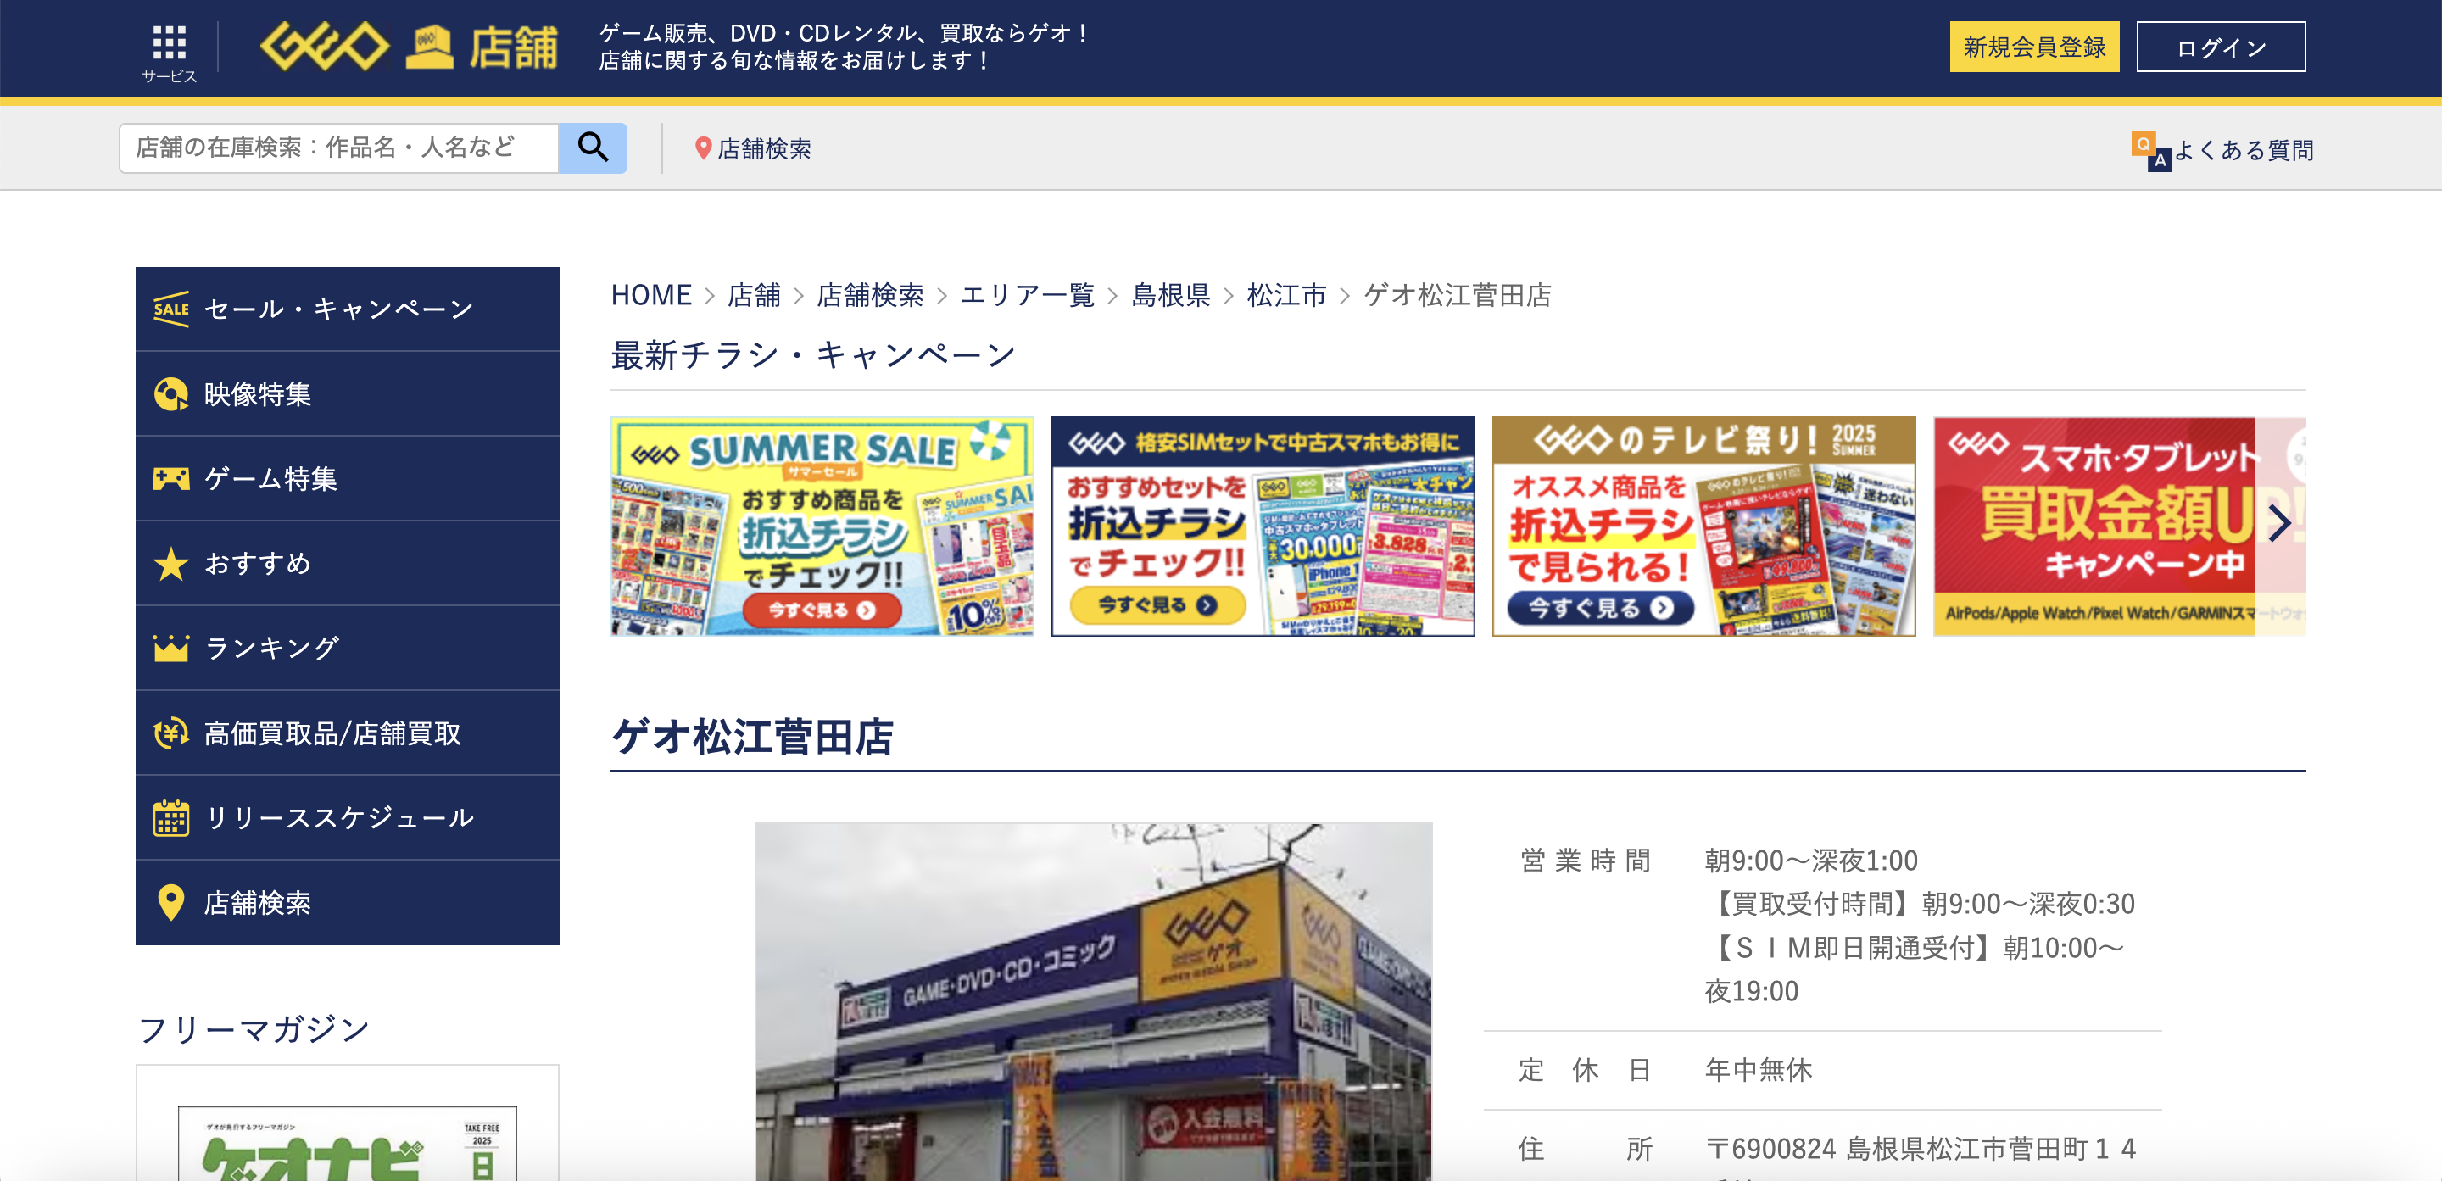Viewport: 2442px width, 1181px height.
Task: Open the ゲオナビ free magazine cover
Action: point(347,1142)
